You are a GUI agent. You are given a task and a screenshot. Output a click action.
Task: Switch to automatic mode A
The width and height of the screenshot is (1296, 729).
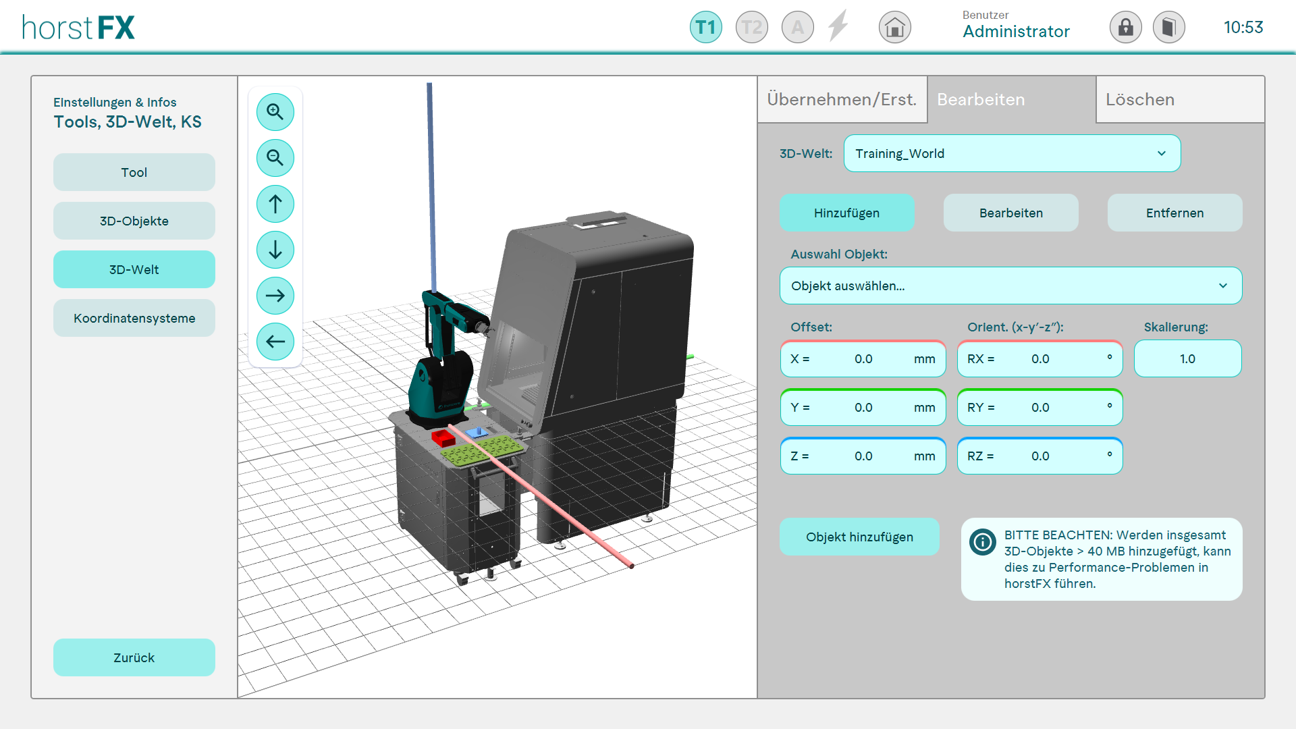tap(797, 28)
